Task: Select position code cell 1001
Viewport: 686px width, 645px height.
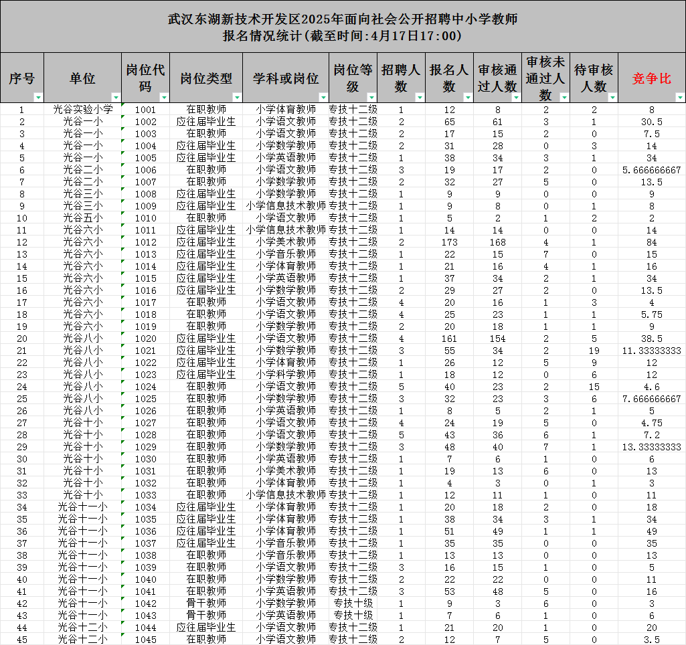Action: pyautogui.click(x=146, y=109)
